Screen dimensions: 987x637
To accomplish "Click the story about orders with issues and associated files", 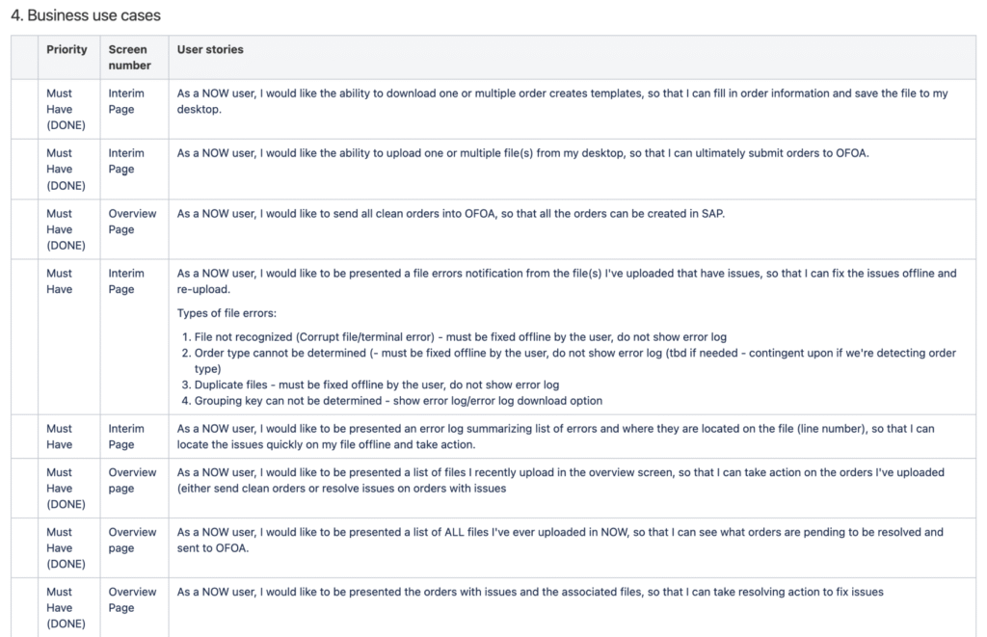I will [x=530, y=592].
